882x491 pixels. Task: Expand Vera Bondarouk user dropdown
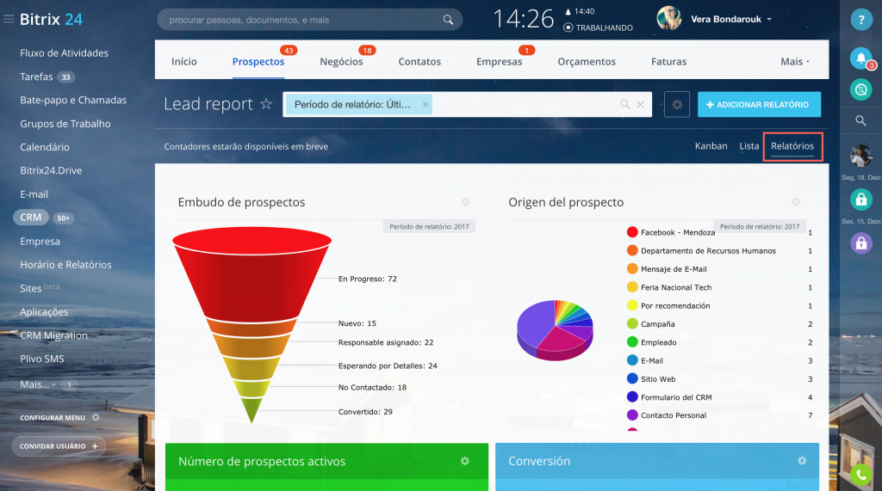768,19
